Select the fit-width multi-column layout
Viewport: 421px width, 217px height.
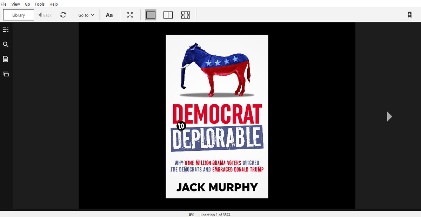(186, 15)
